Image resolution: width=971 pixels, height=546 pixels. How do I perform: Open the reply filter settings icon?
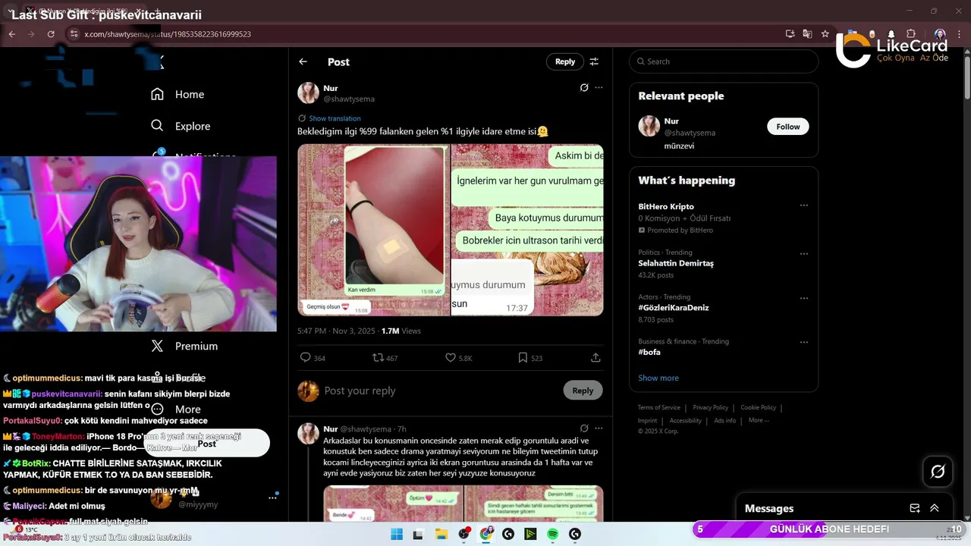tap(594, 61)
